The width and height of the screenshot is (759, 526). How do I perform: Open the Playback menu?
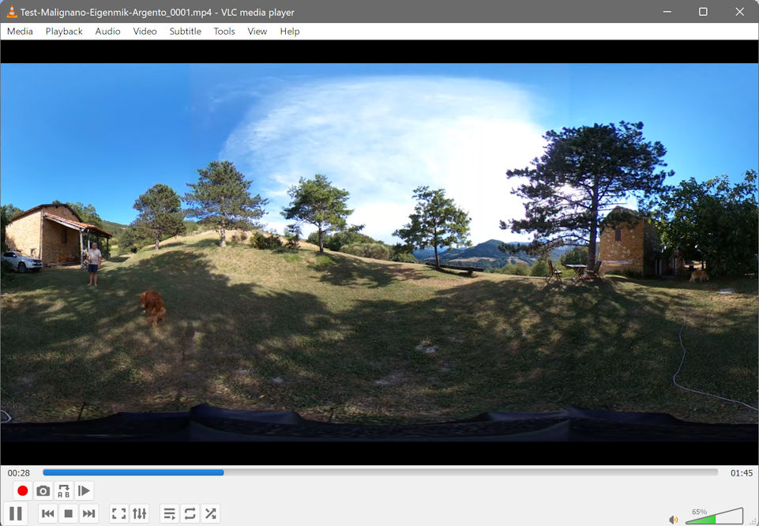tap(64, 32)
